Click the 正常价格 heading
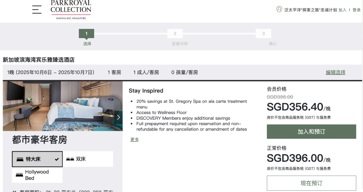Screen dimensions: 363x192 coord(277,148)
